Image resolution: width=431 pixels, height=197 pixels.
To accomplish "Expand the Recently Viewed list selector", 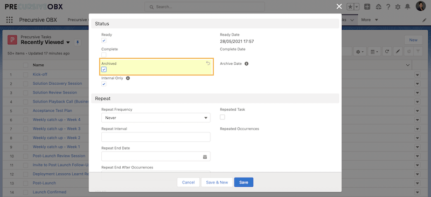I will click(x=68, y=43).
